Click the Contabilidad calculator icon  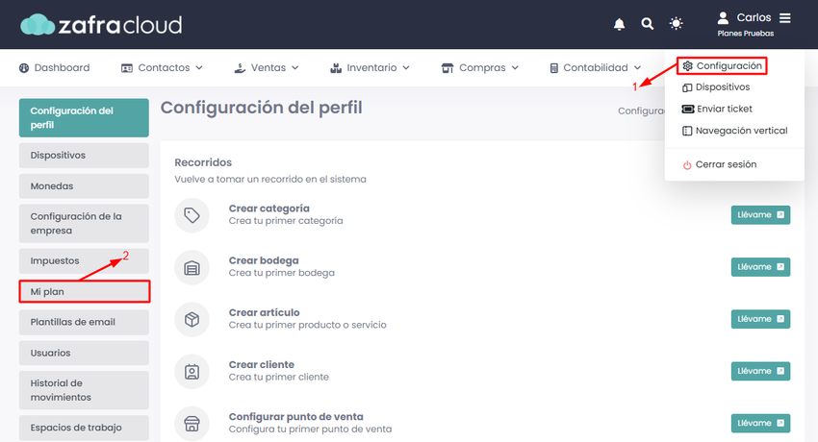pyautogui.click(x=554, y=68)
